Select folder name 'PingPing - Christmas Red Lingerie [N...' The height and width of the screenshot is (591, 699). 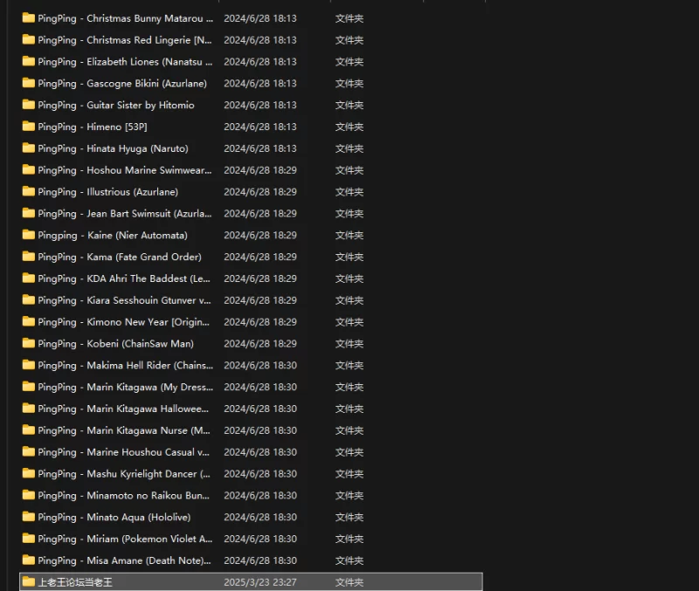[125, 40]
